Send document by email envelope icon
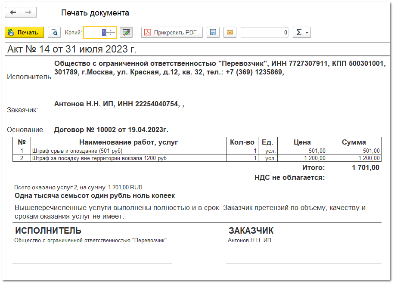Screen dimensions: 394x284 230,33
